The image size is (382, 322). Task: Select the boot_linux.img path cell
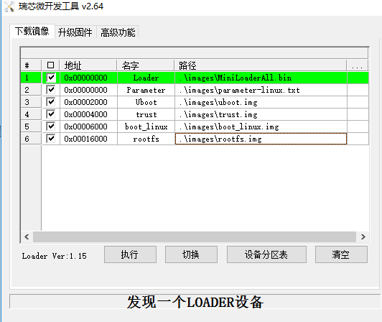pyautogui.click(x=261, y=126)
